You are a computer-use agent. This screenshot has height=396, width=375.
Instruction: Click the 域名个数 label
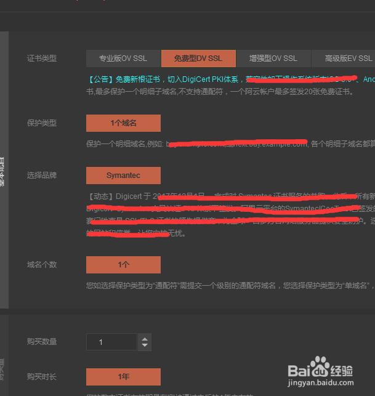42,265
